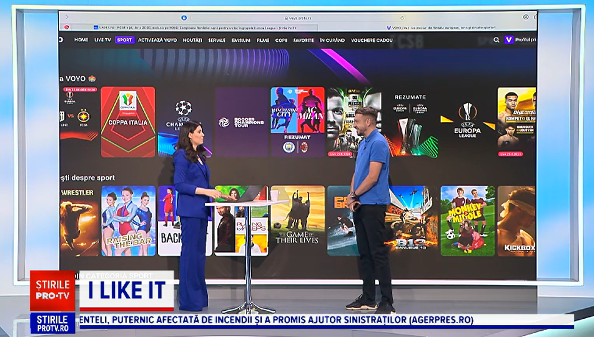This screenshot has height=337, width=594.
Task: Open the purple VOYO profile icon
Action: pyautogui.click(x=509, y=40)
